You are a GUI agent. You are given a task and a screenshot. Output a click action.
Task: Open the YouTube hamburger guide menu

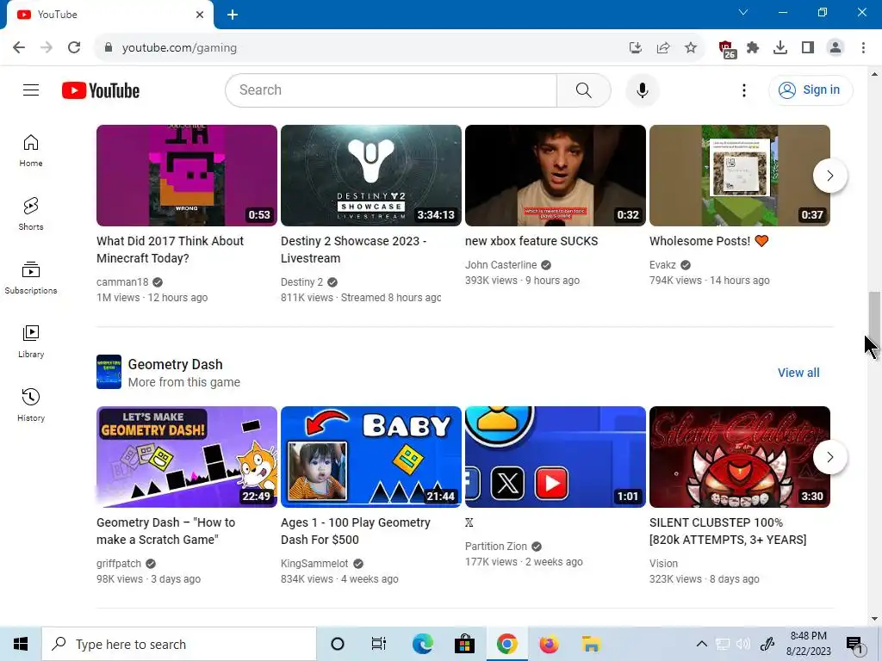tap(31, 90)
